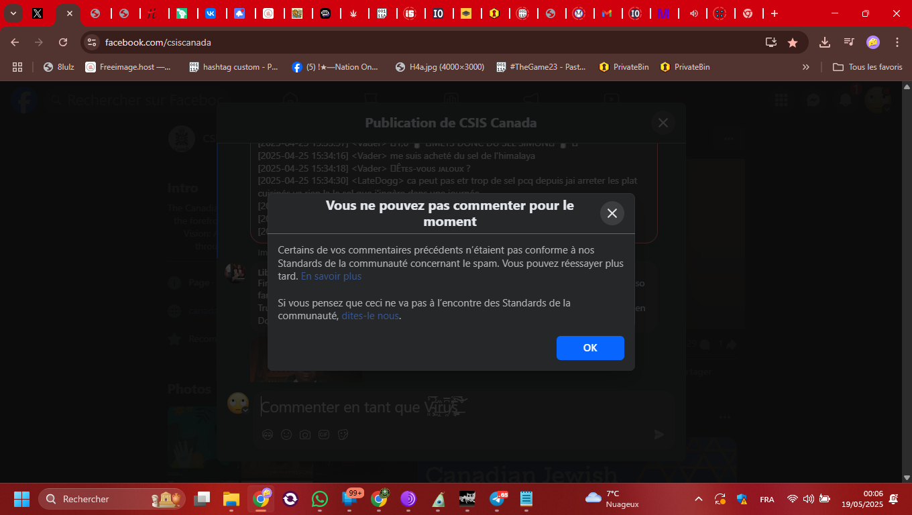Open the notifications bell on the taskbar

coord(893,499)
